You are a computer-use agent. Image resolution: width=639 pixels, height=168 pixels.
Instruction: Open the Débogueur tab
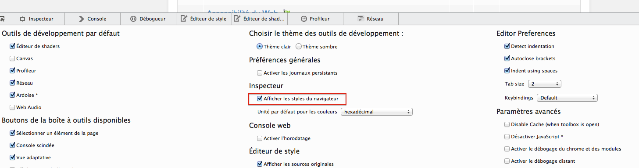point(148,19)
